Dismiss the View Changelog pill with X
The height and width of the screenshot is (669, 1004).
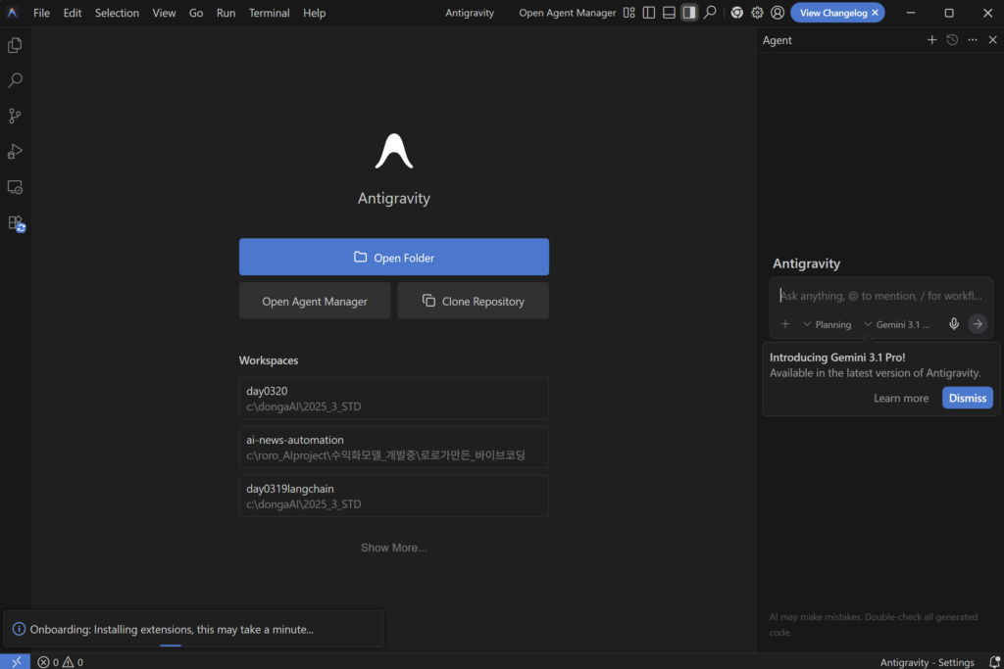click(x=876, y=13)
